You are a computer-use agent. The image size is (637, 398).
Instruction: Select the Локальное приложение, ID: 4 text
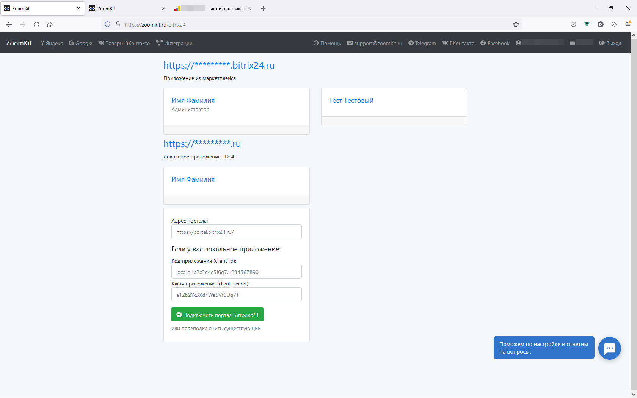click(199, 157)
